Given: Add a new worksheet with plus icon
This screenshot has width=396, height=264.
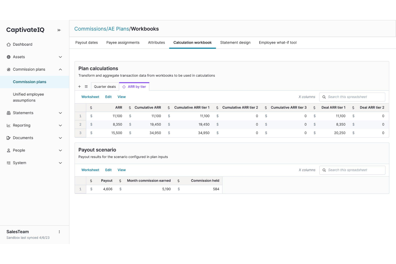Looking at the screenshot, I should pyautogui.click(x=79, y=87).
